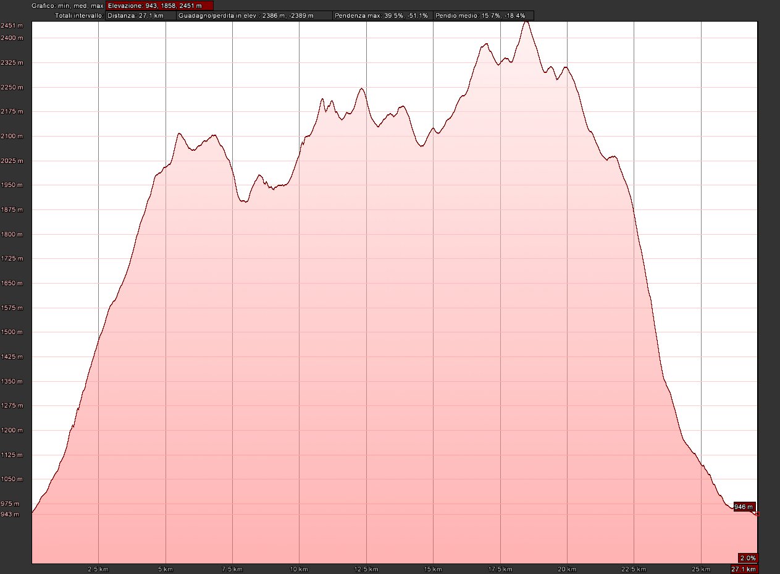This screenshot has height=574, width=780.
Task: Click the red square marker at profile end
Action: (x=757, y=514)
